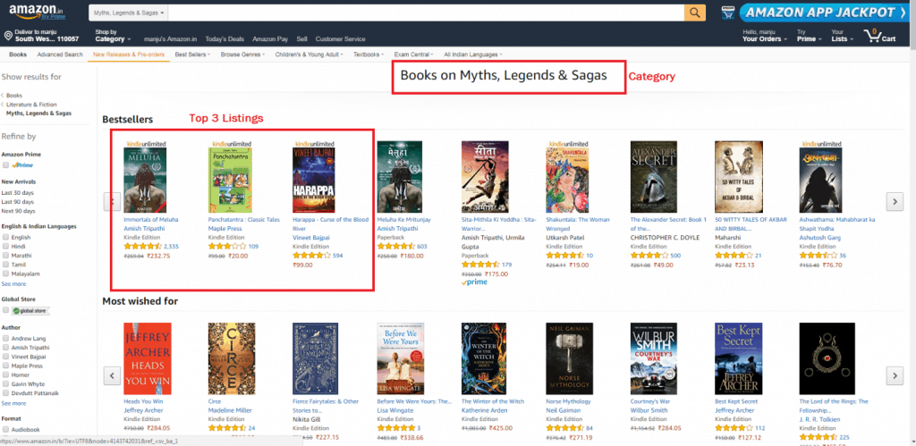This screenshot has width=916, height=446.
Task: Open the shopping cart icon
Action: pyautogui.click(x=880, y=36)
